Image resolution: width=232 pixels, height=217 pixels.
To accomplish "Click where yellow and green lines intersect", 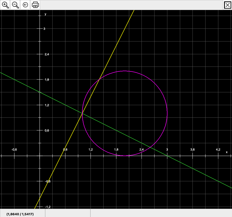I will click(82, 114).
